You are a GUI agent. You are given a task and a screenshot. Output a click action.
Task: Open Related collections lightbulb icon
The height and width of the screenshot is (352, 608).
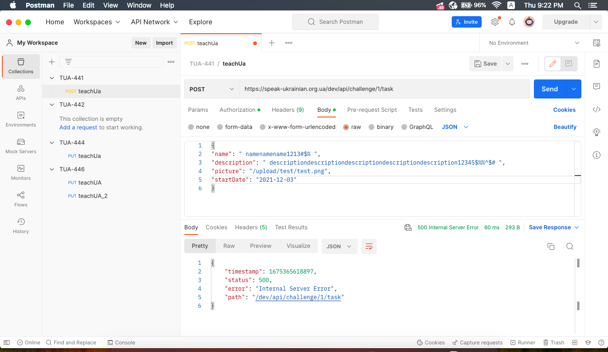(597, 132)
